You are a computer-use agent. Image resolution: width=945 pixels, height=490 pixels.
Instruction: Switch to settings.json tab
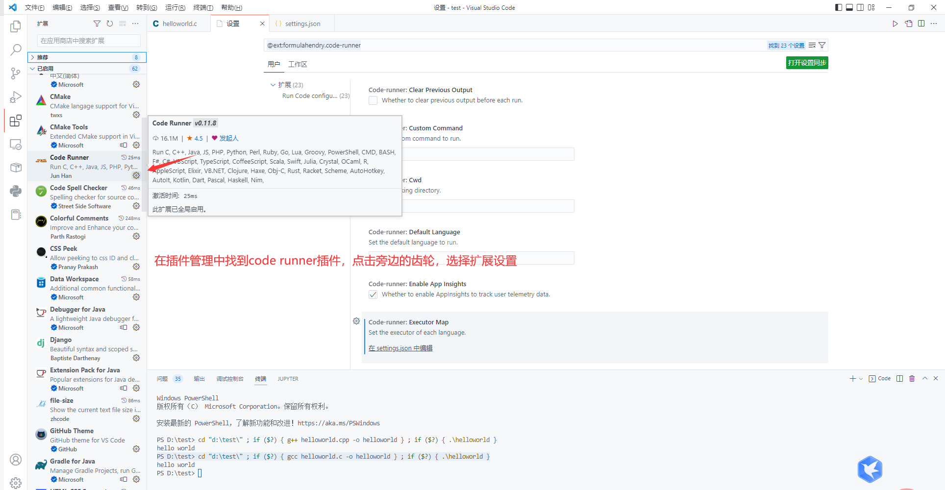click(x=302, y=24)
